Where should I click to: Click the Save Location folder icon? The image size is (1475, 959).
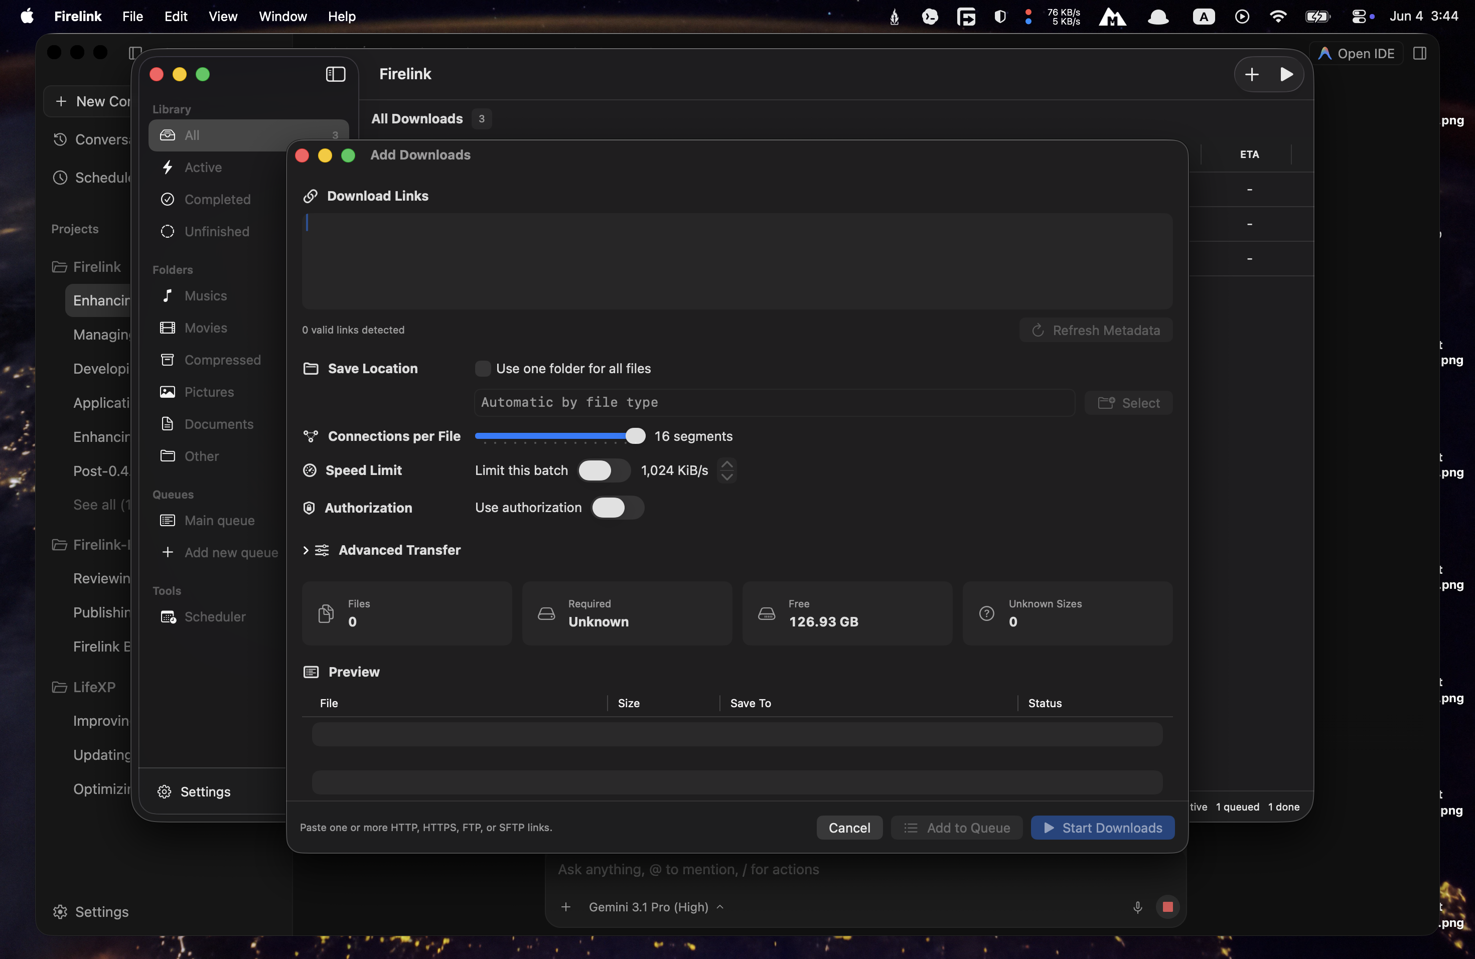pyautogui.click(x=311, y=369)
